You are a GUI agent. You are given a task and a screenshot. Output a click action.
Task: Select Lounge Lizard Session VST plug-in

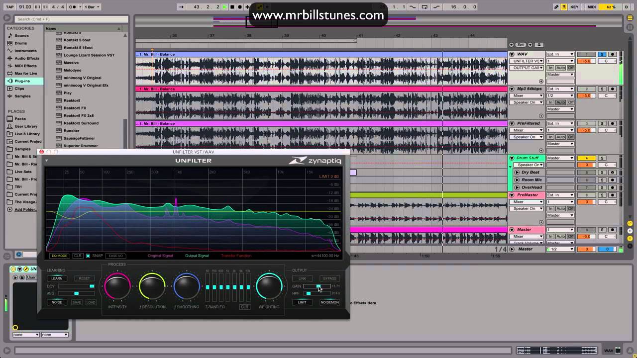[89, 55]
